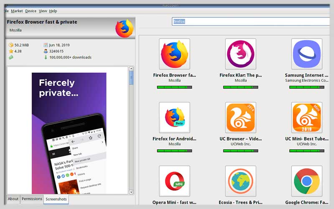Screen dimensions: 334x209
Task: Click the Firefox for Android... title
Action: [175, 139]
